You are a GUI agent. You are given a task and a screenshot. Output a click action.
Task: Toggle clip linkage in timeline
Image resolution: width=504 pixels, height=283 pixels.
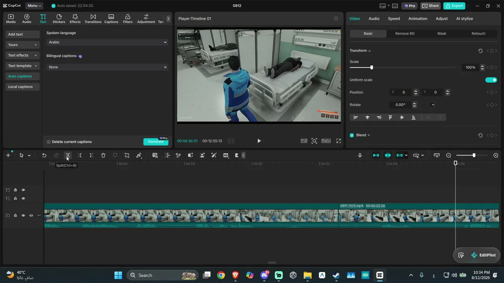point(400,155)
